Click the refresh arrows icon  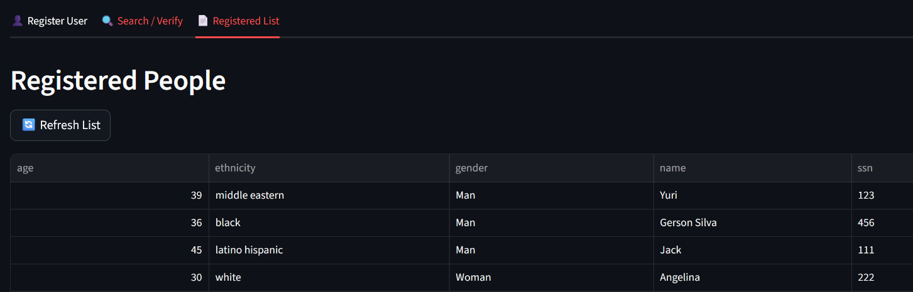tap(28, 125)
